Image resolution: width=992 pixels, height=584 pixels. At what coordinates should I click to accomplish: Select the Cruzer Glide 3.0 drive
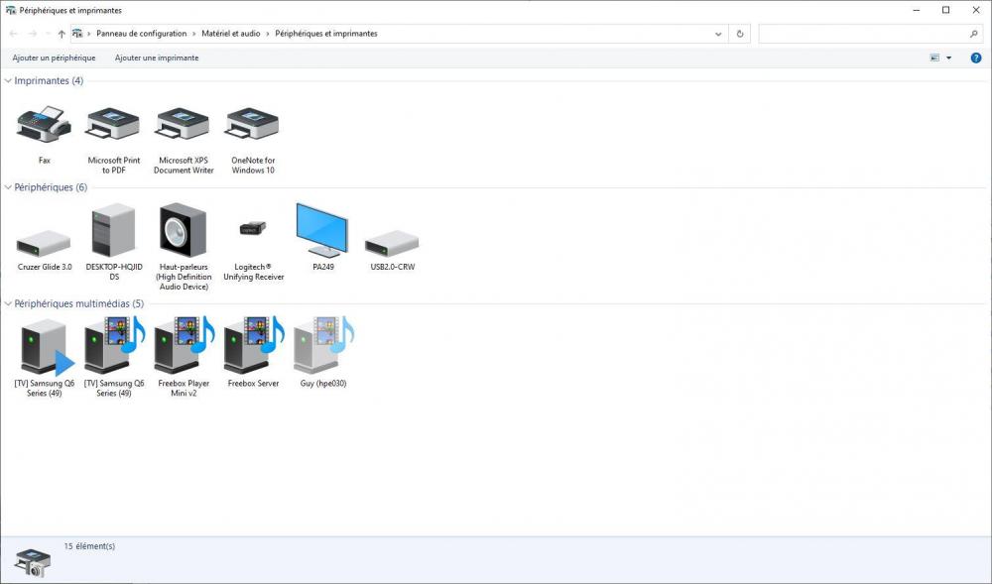pyautogui.click(x=44, y=243)
